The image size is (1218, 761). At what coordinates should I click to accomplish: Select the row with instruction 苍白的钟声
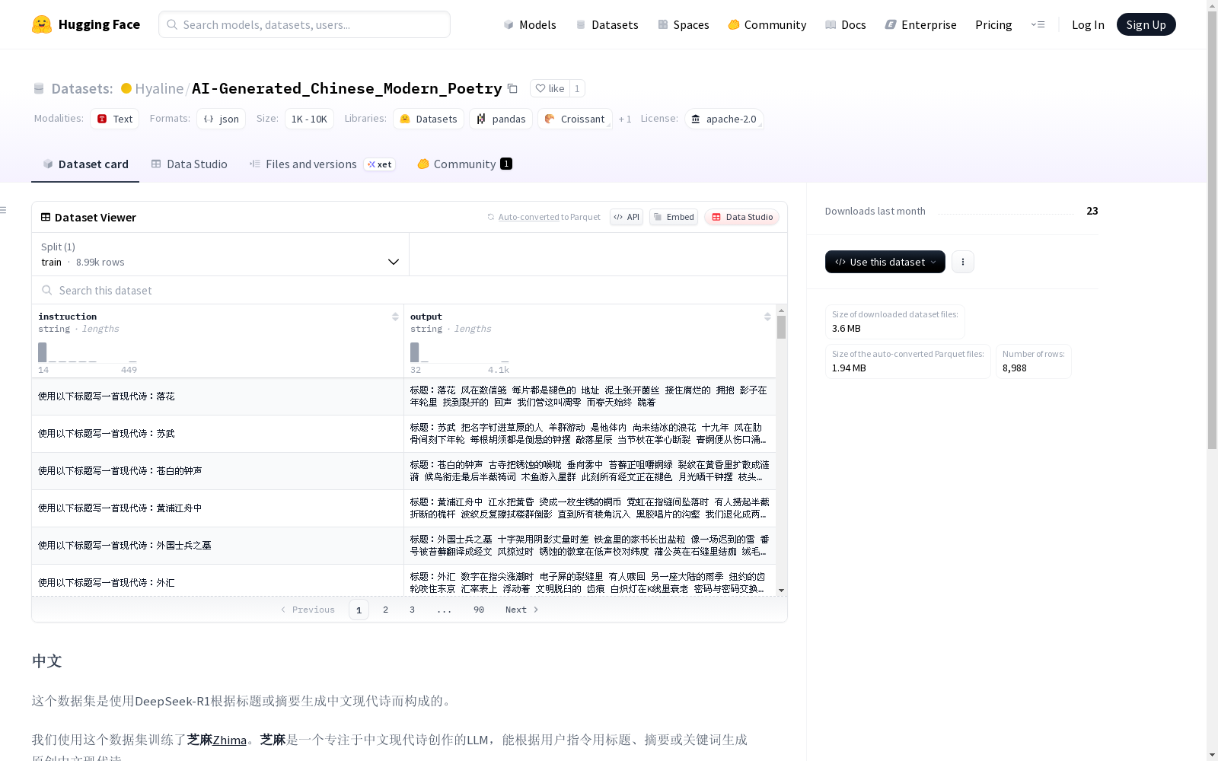click(x=403, y=471)
